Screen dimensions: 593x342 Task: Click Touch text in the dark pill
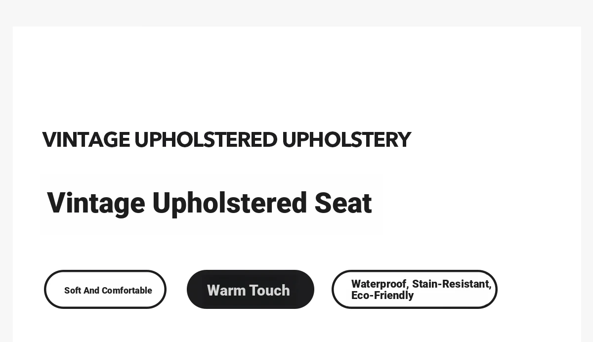[270, 291]
